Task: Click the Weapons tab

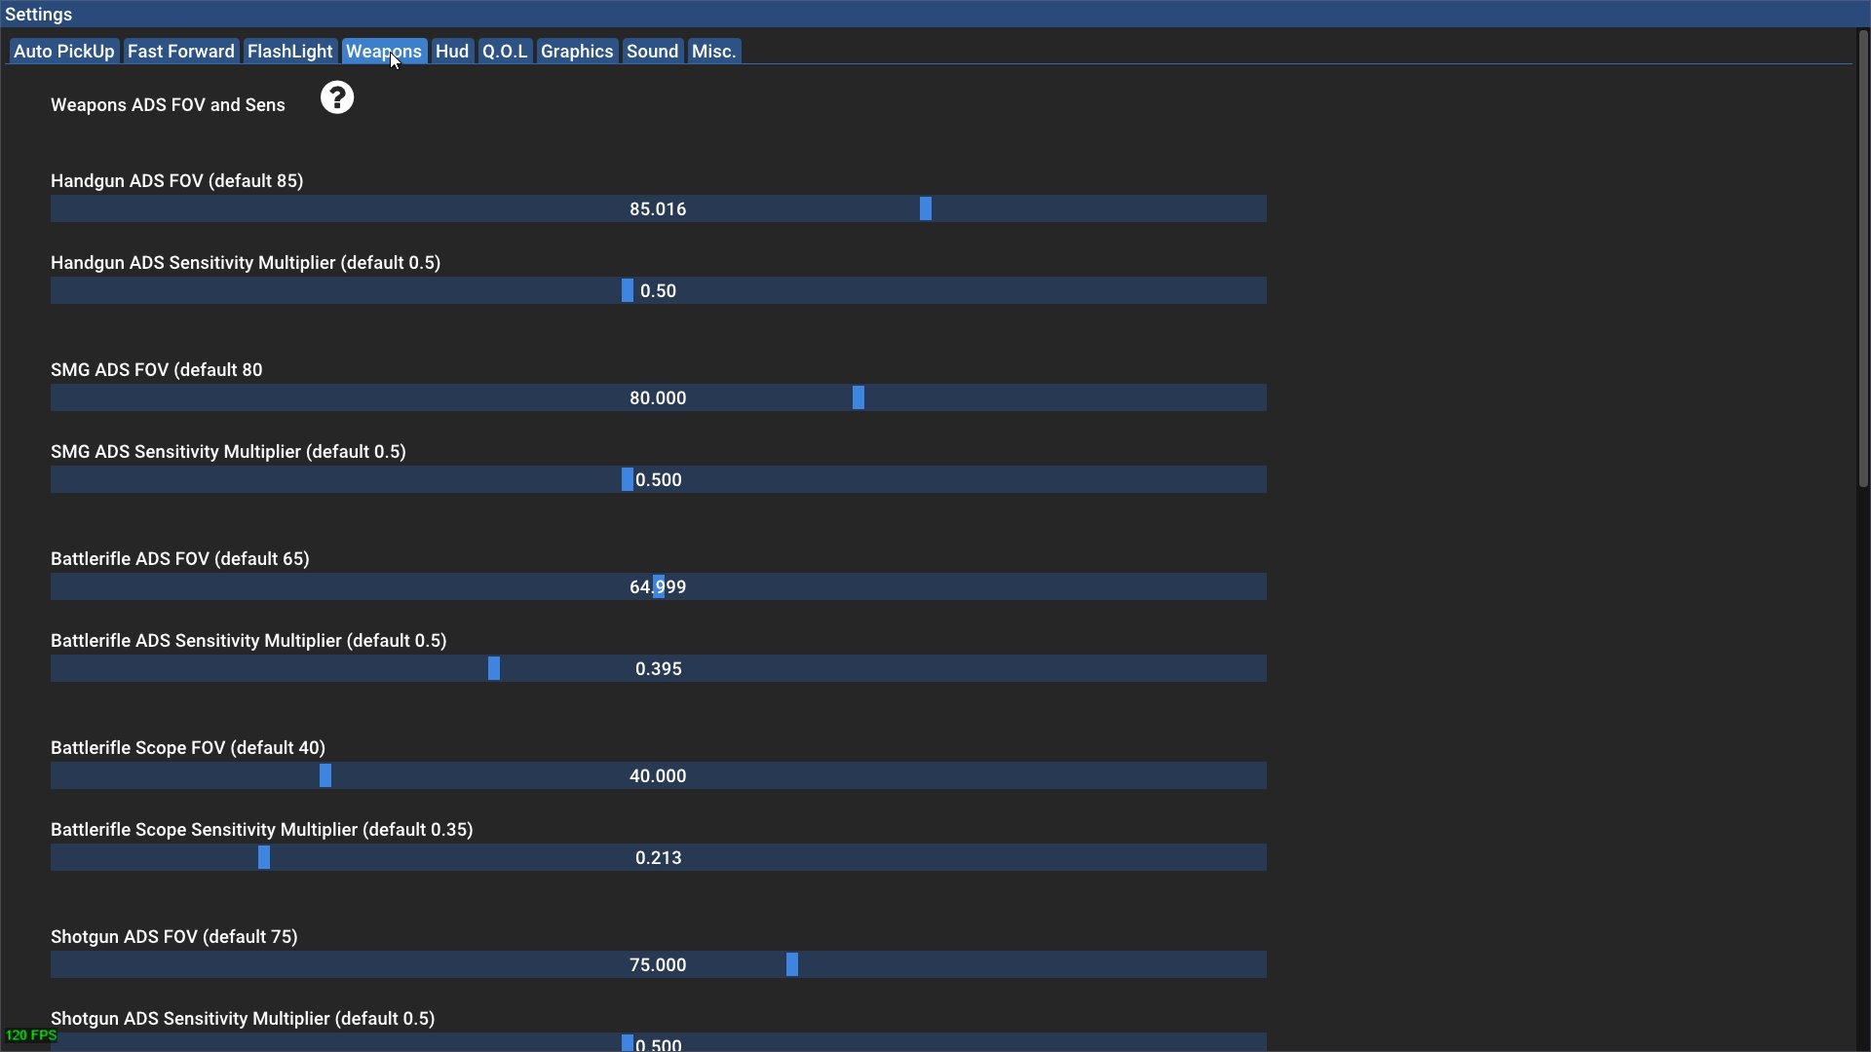Action: click(384, 52)
